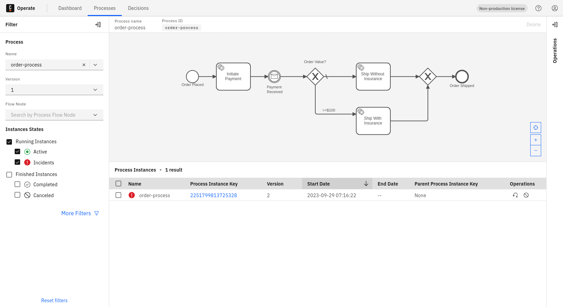Expand the Version dropdown
Viewport: 563px width, 307px height.
coord(95,90)
